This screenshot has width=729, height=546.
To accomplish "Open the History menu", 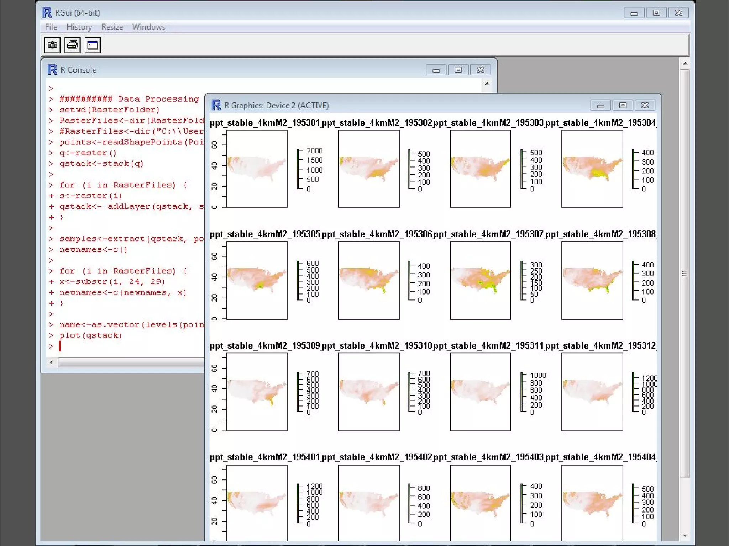I will point(79,27).
